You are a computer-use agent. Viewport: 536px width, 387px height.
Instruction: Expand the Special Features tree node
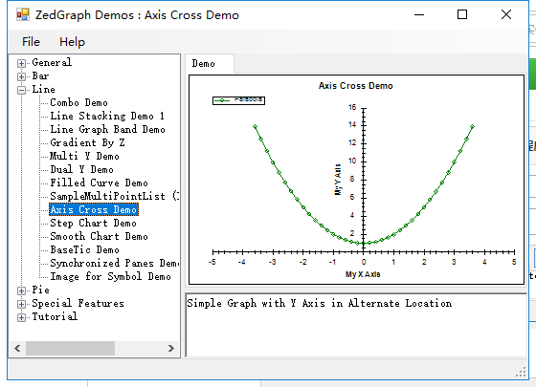point(21,304)
